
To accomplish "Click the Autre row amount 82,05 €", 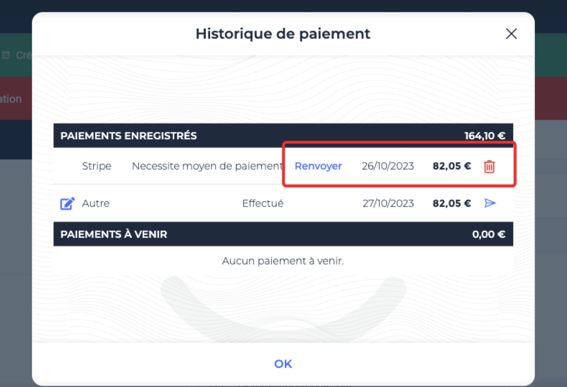I will tap(452, 203).
